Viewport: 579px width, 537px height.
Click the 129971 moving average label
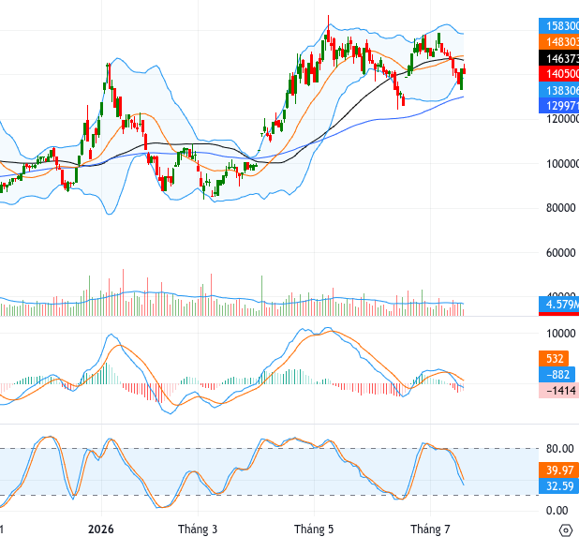(x=558, y=106)
